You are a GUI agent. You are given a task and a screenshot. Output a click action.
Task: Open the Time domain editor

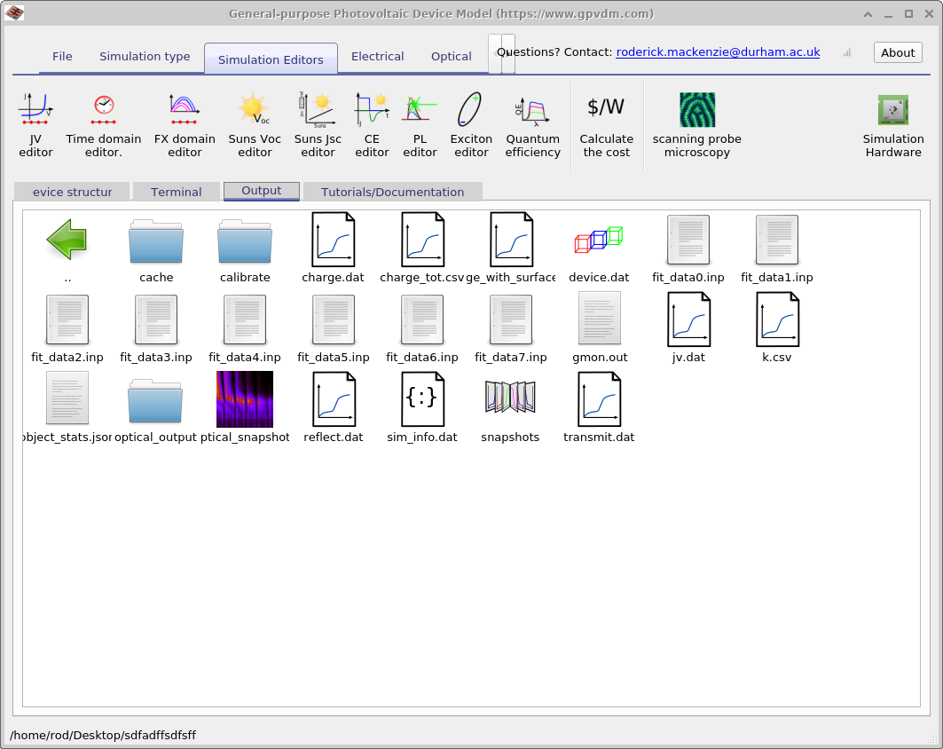click(x=103, y=124)
